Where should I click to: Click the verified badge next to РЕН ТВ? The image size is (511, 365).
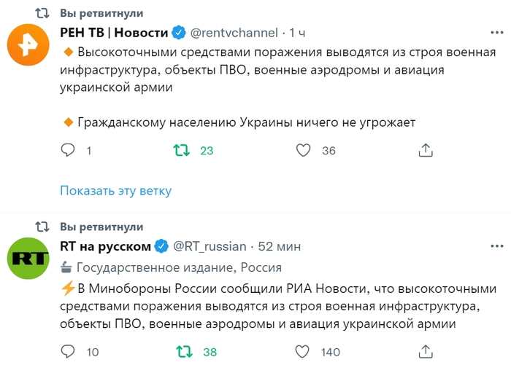click(x=179, y=33)
